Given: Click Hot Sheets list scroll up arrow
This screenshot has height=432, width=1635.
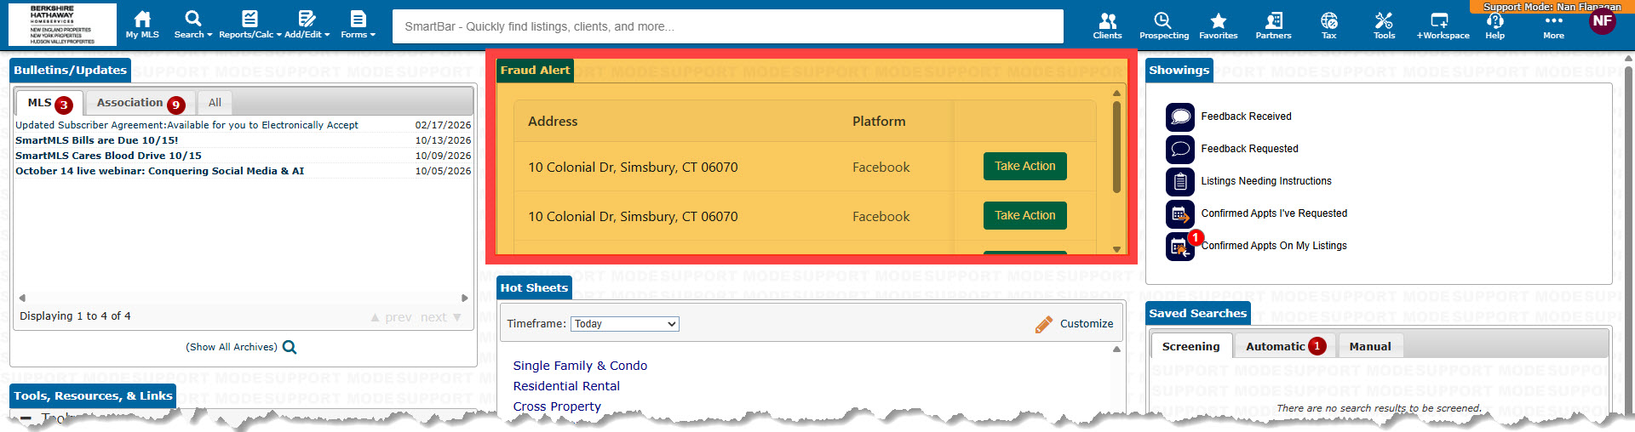Looking at the screenshot, I should click(x=1116, y=350).
